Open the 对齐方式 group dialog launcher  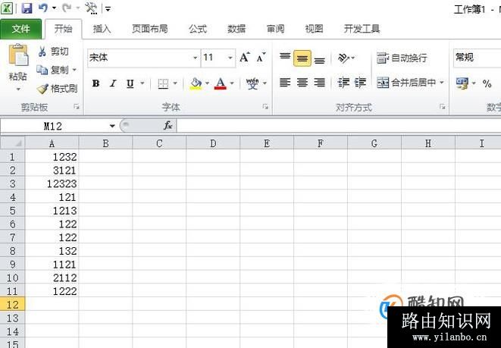443,107
